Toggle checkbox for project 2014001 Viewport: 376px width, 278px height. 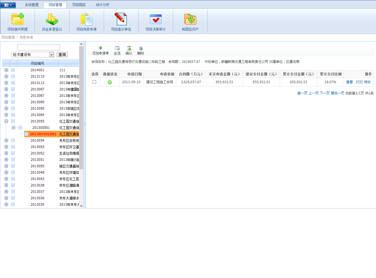pos(13,70)
